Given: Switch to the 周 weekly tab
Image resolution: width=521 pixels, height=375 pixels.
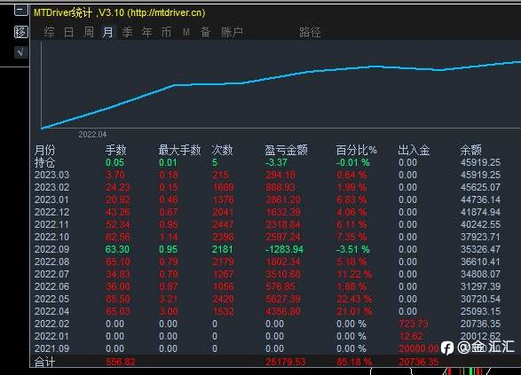Looking at the screenshot, I should (89, 32).
